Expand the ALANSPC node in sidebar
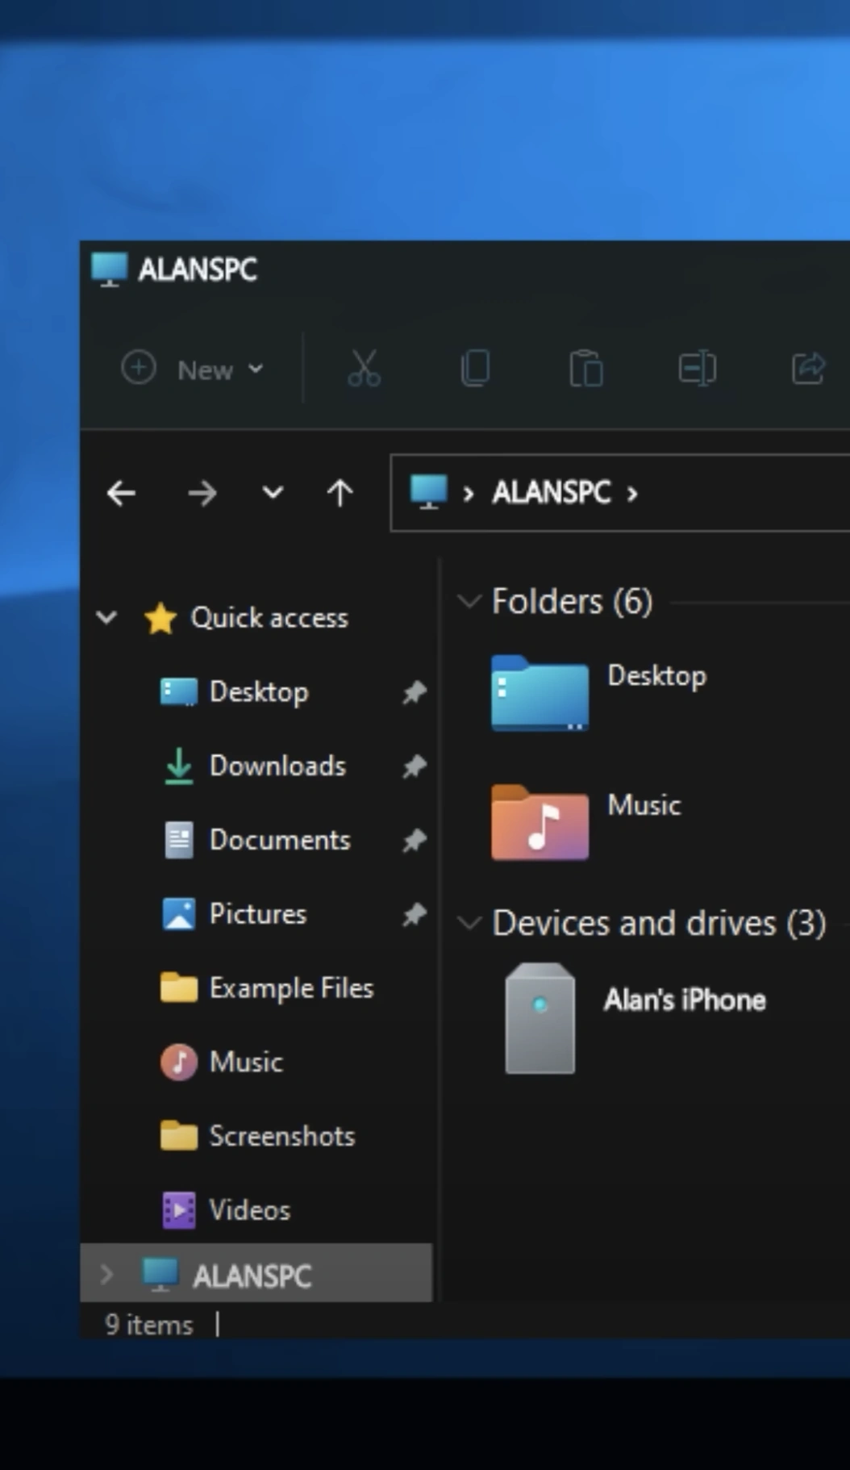Viewport: 850px width, 1470px height. click(x=106, y=1274)
